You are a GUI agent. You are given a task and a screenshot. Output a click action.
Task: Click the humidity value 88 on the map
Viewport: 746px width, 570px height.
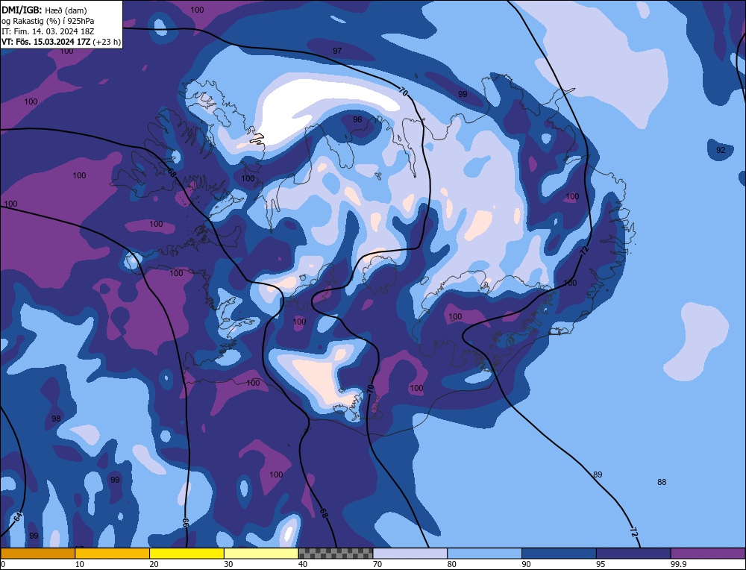[662, 482]
